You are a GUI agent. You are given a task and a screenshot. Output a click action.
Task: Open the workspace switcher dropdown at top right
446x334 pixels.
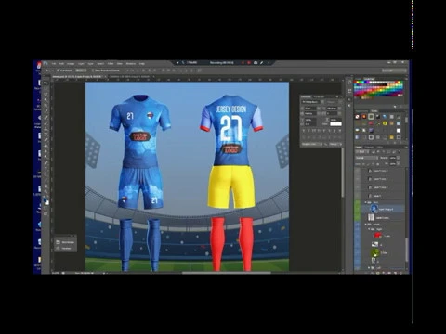[x=394, y=71]
